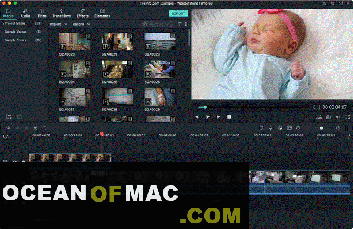353x229 pixels.
Task: Click the rewind to previous frame button
Action: [197, 117]
